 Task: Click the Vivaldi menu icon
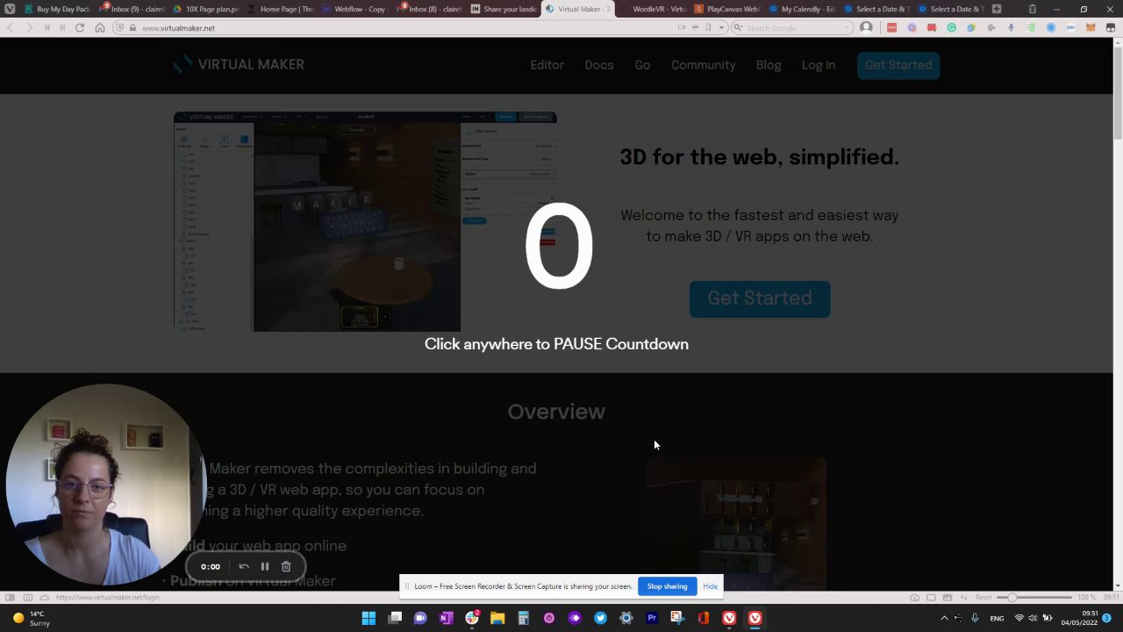click(x=10, y=9)
